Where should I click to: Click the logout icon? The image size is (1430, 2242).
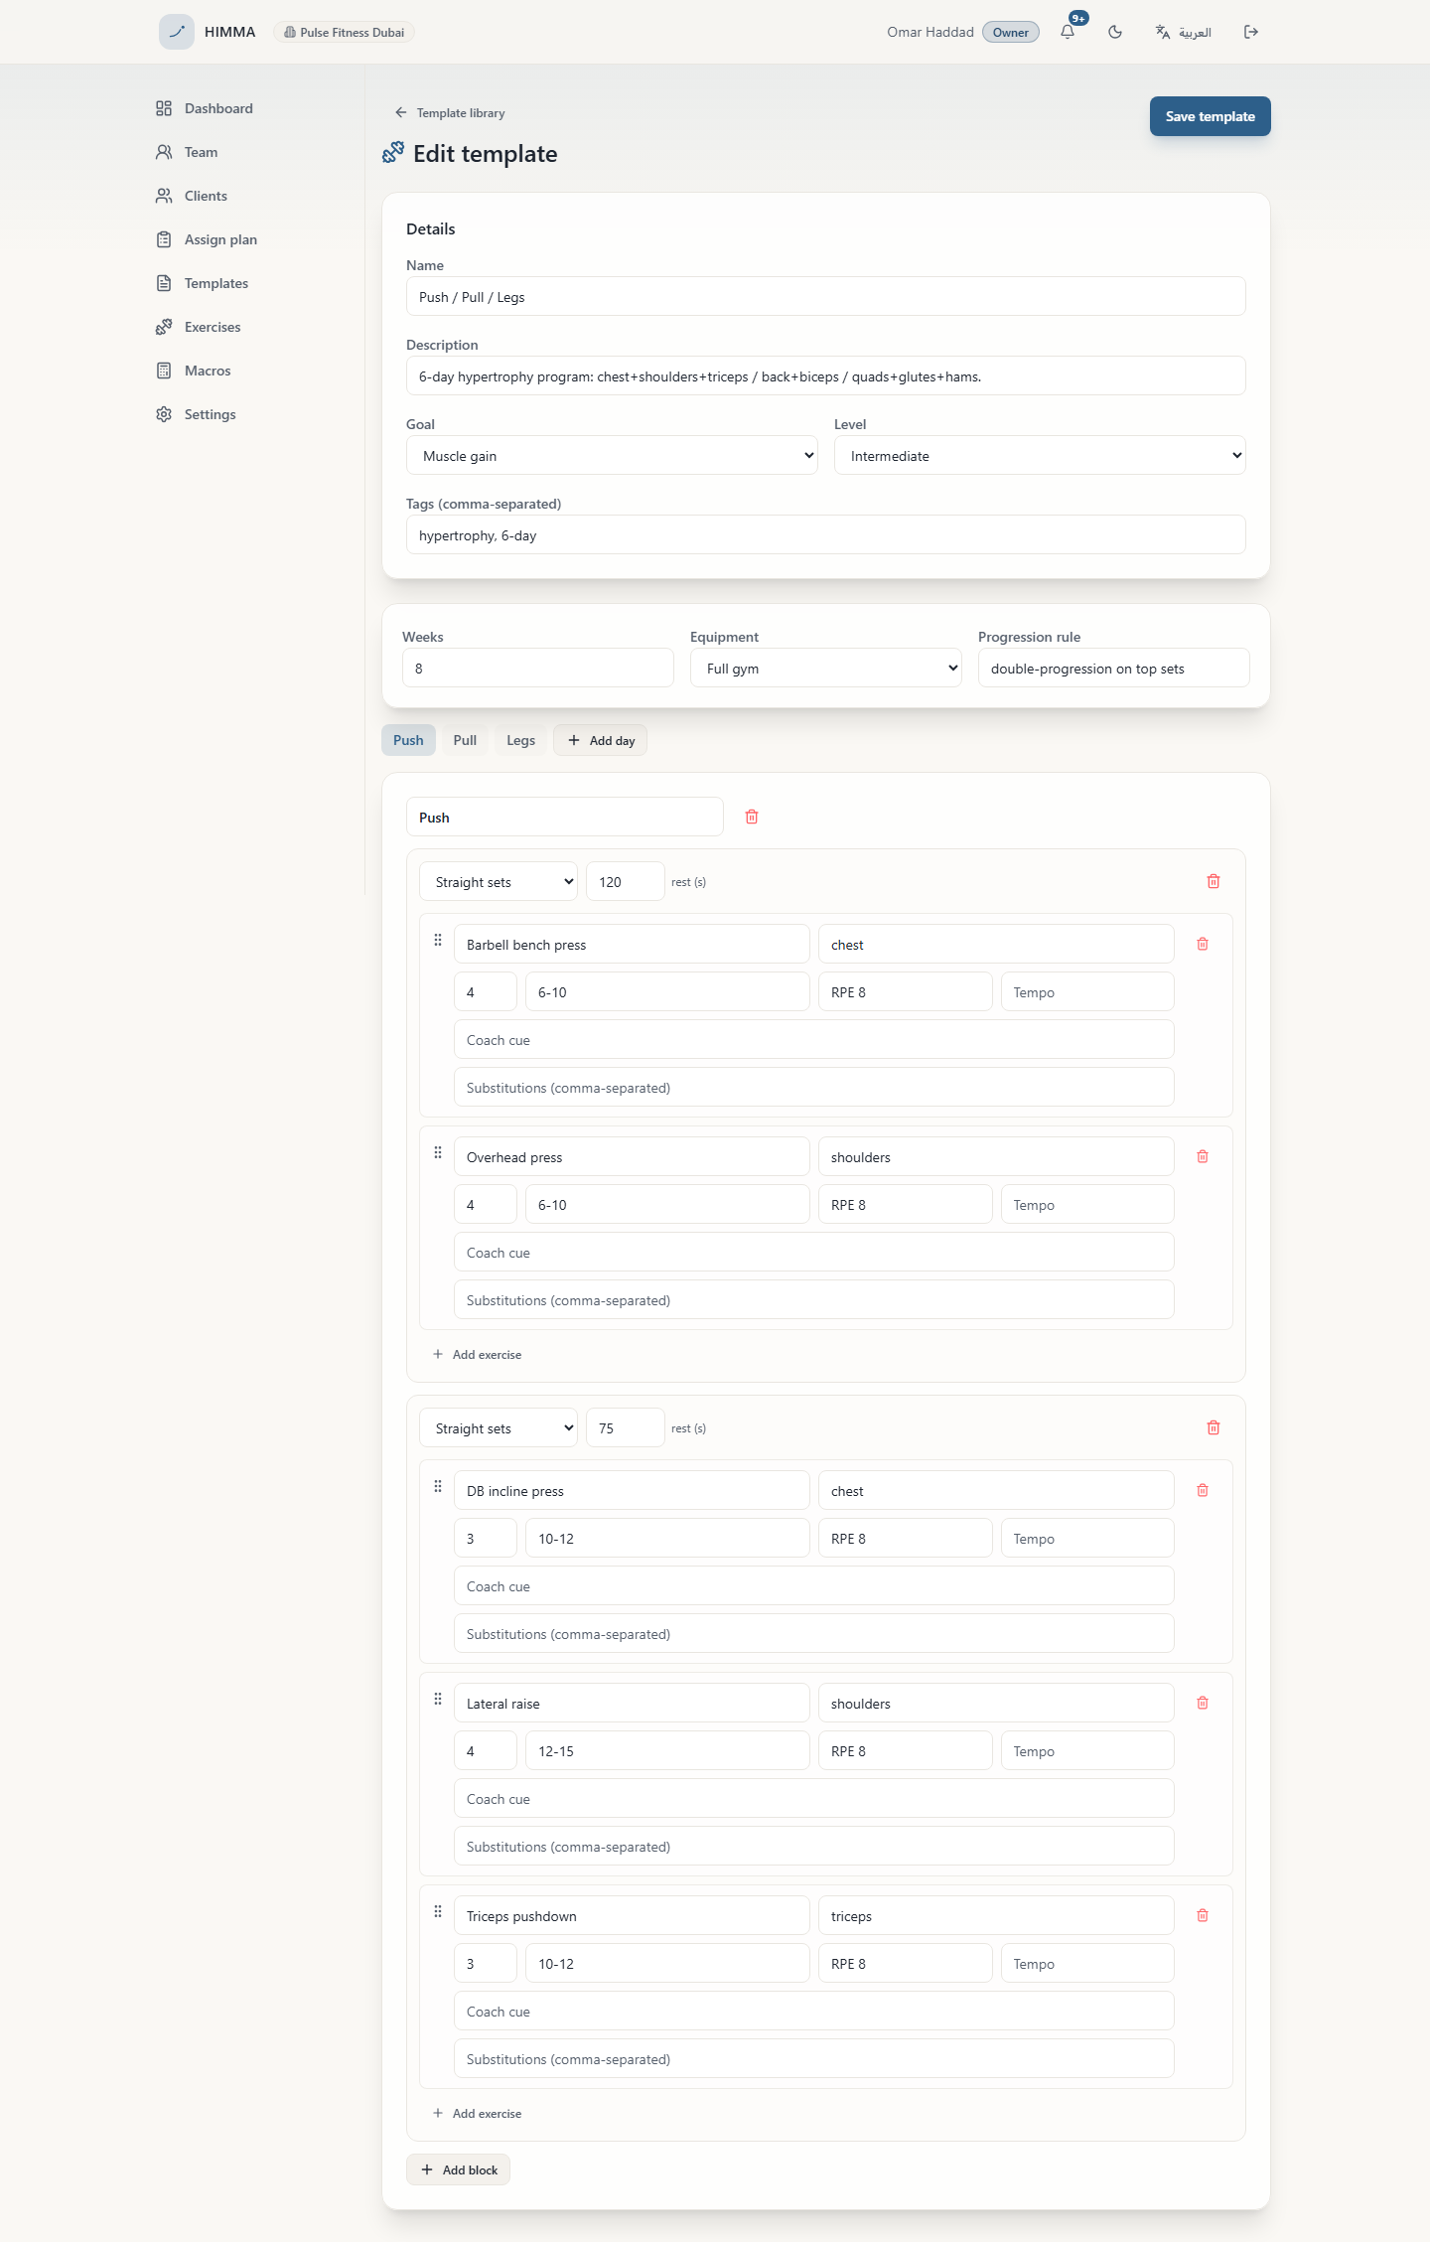(1251, 32)
